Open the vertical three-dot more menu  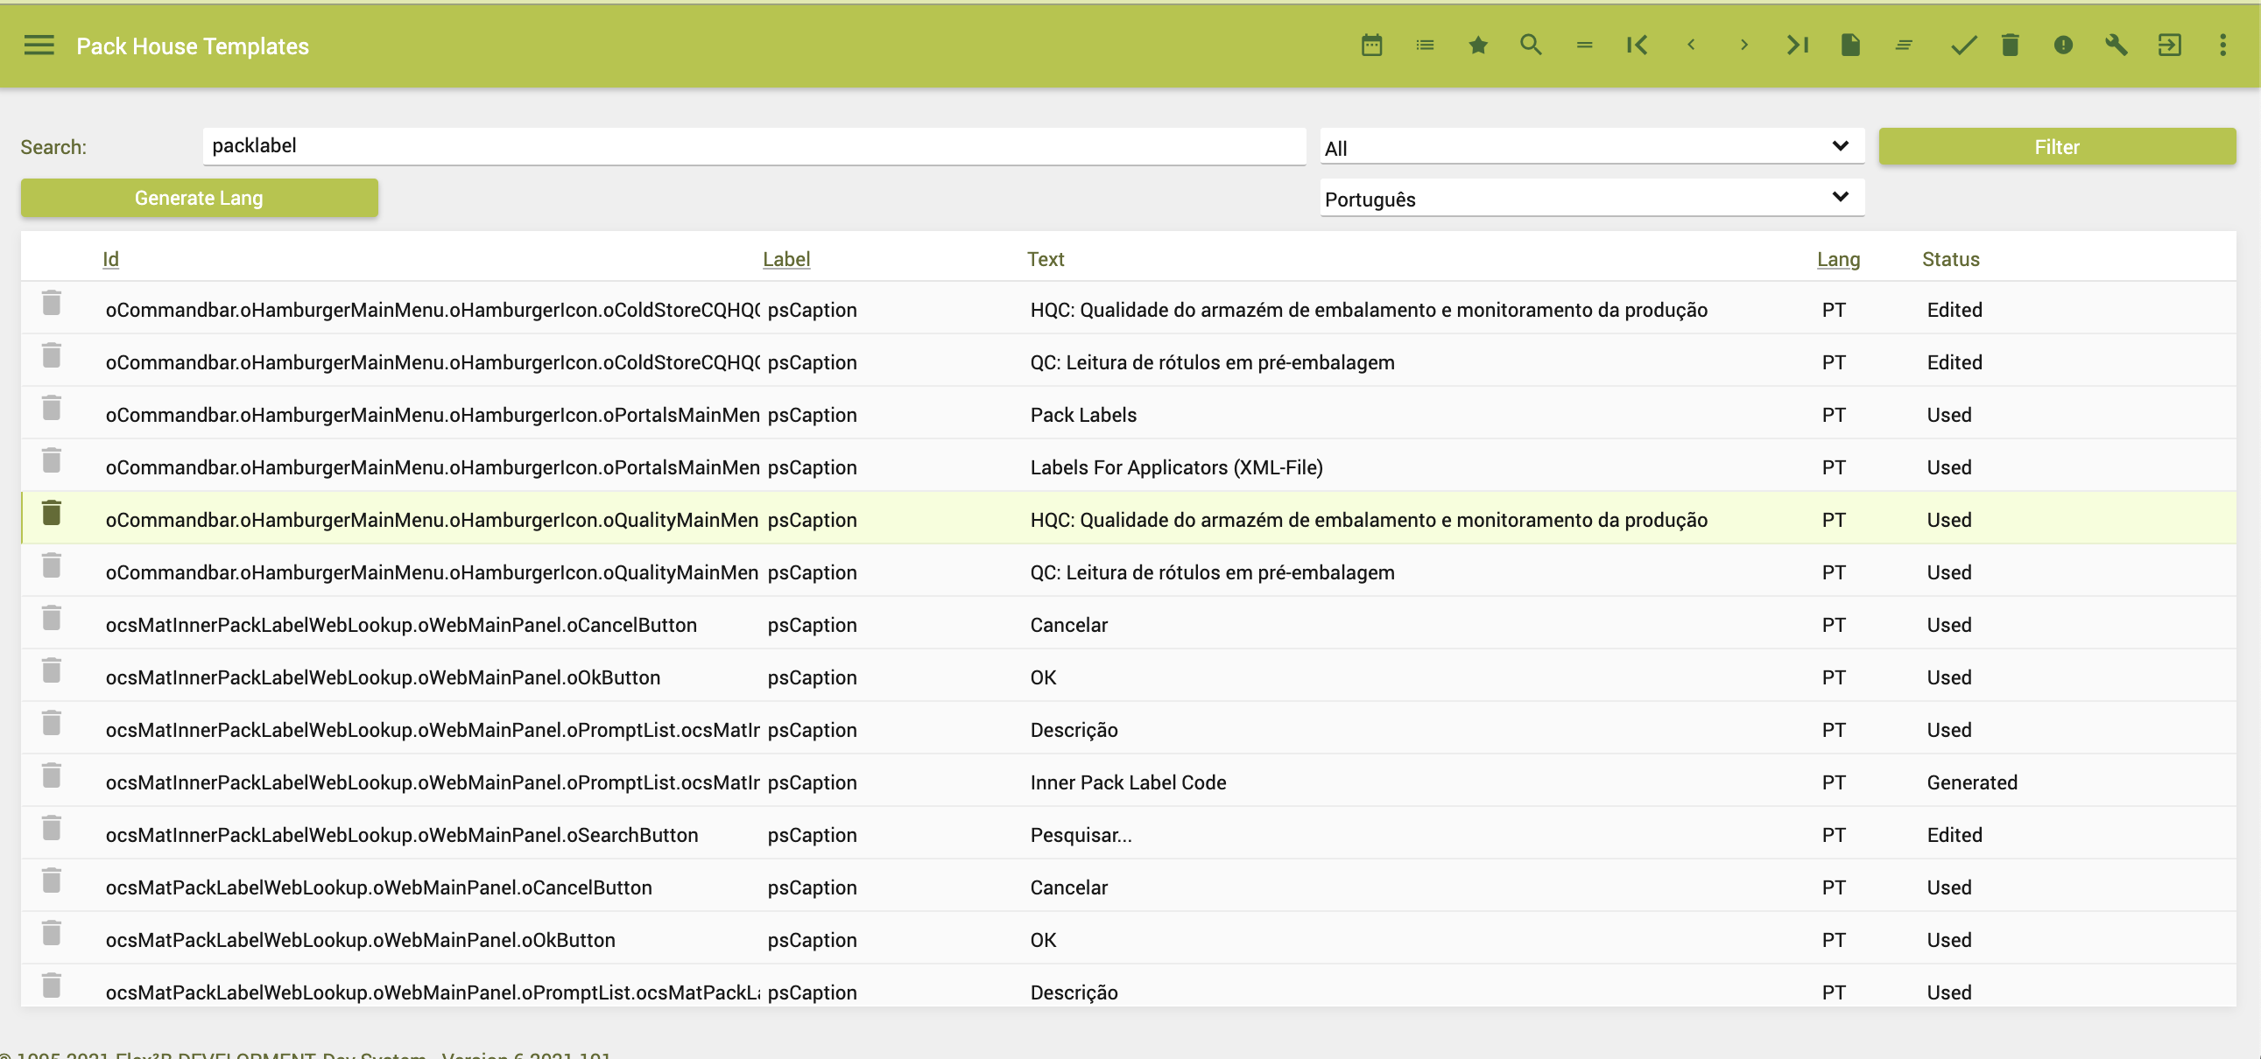pyautogui.click(x=2223, y=46)
